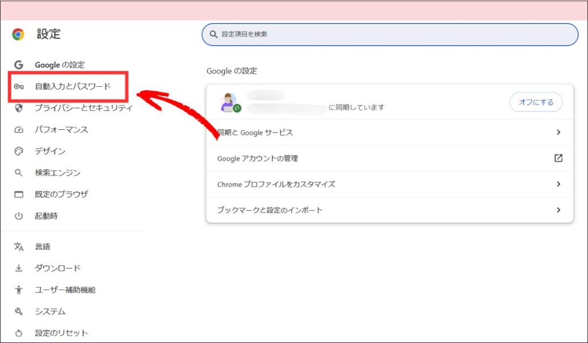Click the download icon for ダウンロード

19,268
